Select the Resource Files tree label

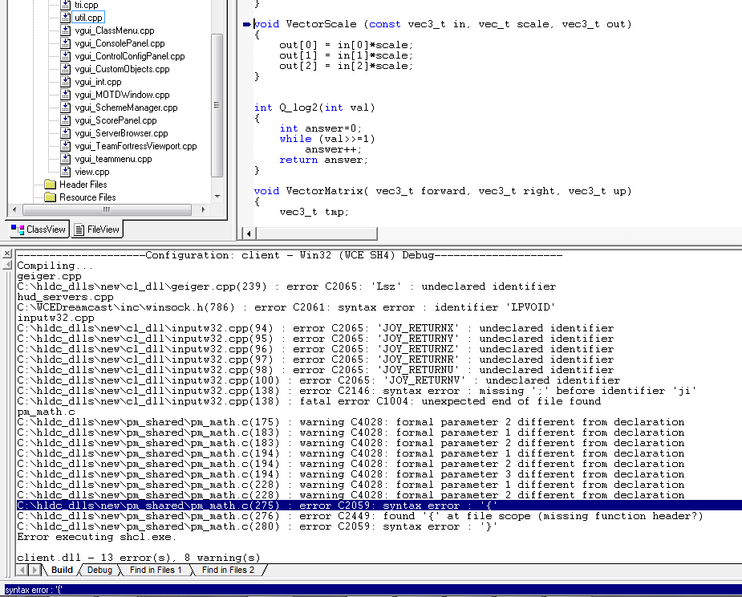click(x=87, y=197)
